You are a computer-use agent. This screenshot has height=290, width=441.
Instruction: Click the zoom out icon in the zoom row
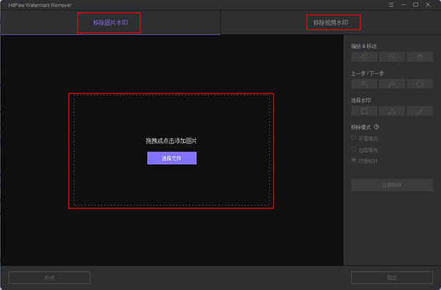tap(392, 57)
